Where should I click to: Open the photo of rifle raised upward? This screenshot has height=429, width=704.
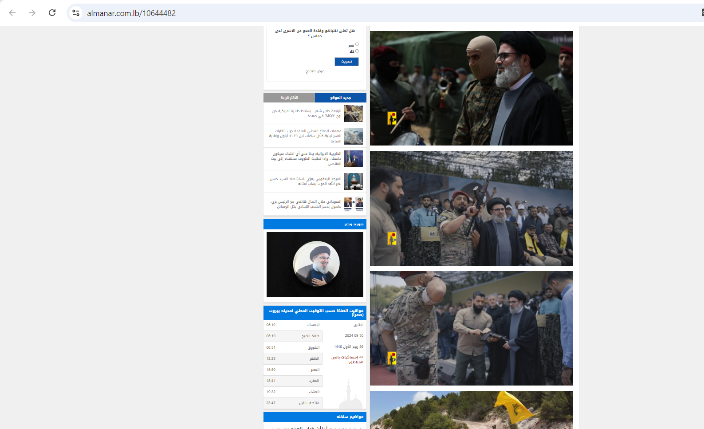[471, 209]
